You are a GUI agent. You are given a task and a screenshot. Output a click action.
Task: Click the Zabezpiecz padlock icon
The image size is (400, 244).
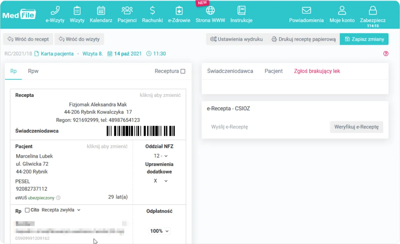tap(372, 11)
